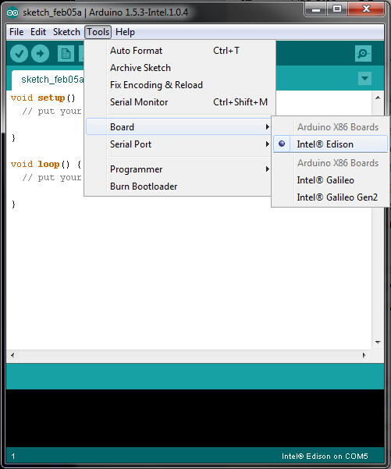391x469 pixels.
Task: Select Auto Format from Tools menu
Action: point(179,51)
